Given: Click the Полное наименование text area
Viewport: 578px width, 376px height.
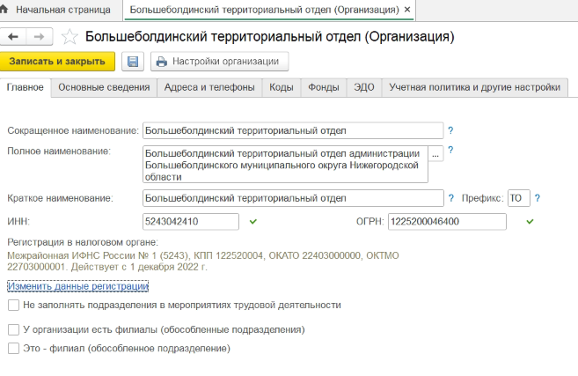Looking at the screenshot, I should tap(285, 165).
